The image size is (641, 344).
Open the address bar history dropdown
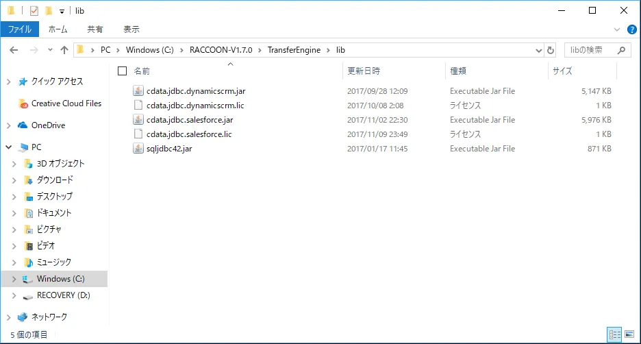538,50
